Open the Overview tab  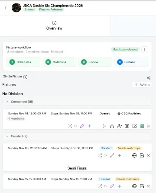point(54,26)
